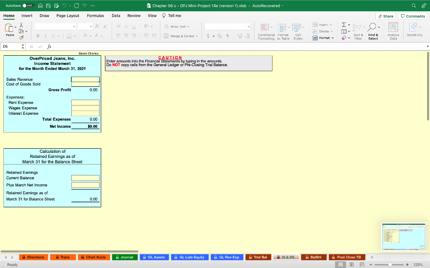This screenshot has height=268, width=430.
Task: Switch to the Insert ribbon tab
Action: click(x=27, y=15)
